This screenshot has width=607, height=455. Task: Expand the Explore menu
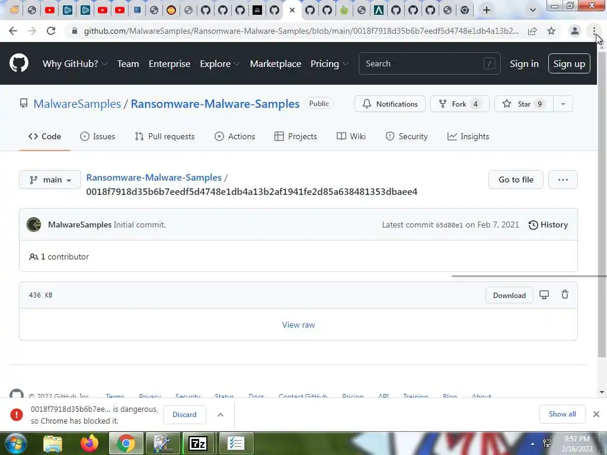(219, 64)
